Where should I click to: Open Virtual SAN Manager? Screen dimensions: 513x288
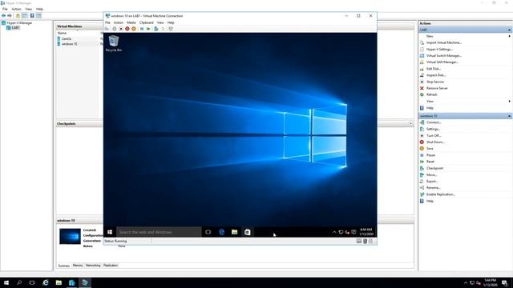click(x=442, y=62)
